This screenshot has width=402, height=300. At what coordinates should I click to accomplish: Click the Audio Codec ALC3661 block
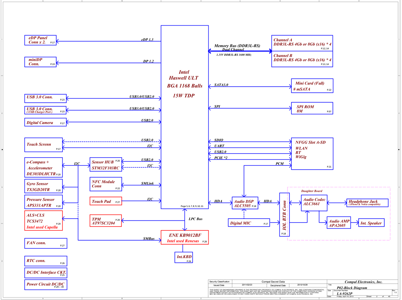coord(314,203)
